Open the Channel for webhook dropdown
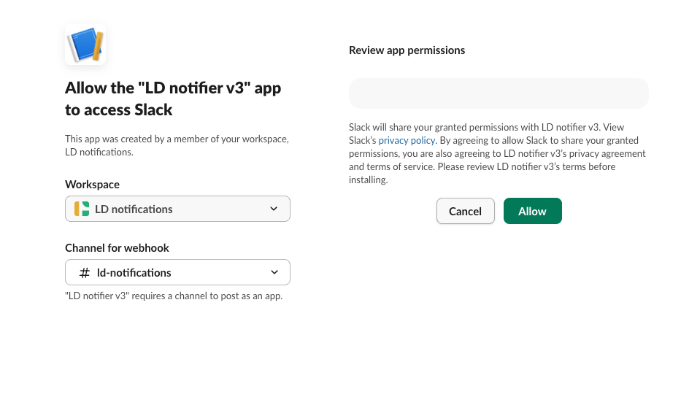Viewport: 681px width, 397px height. [x=177, y=272]
